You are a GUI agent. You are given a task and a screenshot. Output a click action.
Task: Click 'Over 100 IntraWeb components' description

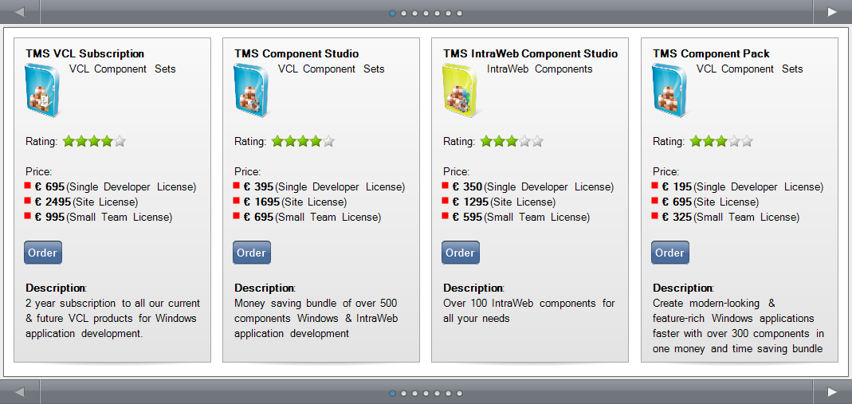click(521, 303)
